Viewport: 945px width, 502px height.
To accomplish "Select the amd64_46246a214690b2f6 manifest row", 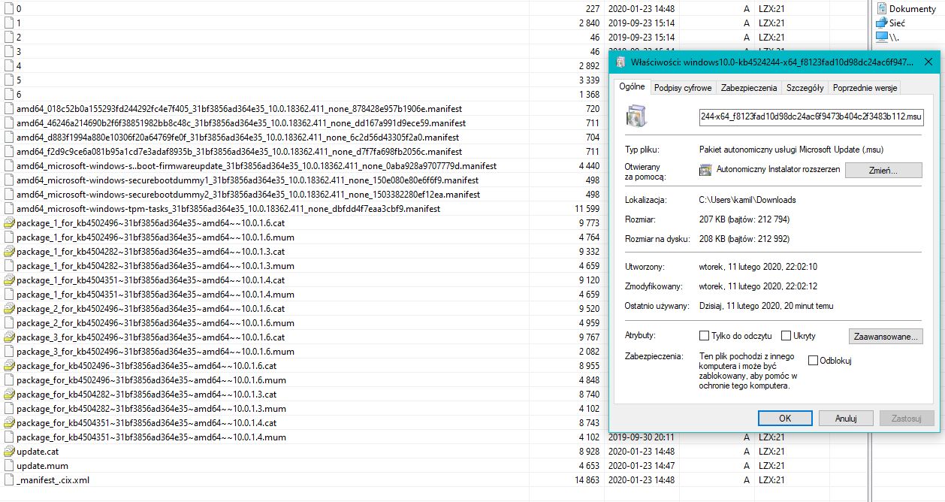I will pos(240,122).
